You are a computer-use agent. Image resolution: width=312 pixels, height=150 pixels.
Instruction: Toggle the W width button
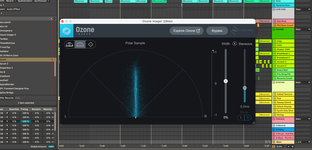pos(292,147)
